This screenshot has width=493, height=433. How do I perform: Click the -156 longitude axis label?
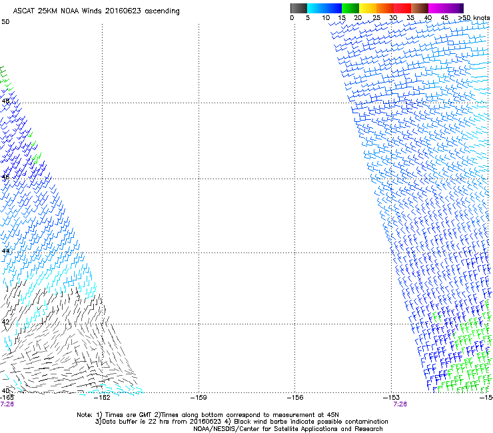(x=295, y=398)
